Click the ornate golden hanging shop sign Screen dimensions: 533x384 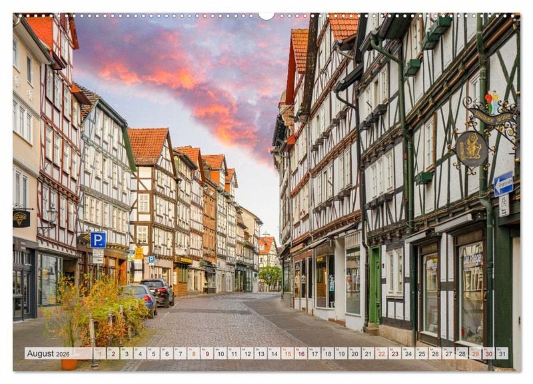pyautogui.click(x=471, y=148)
